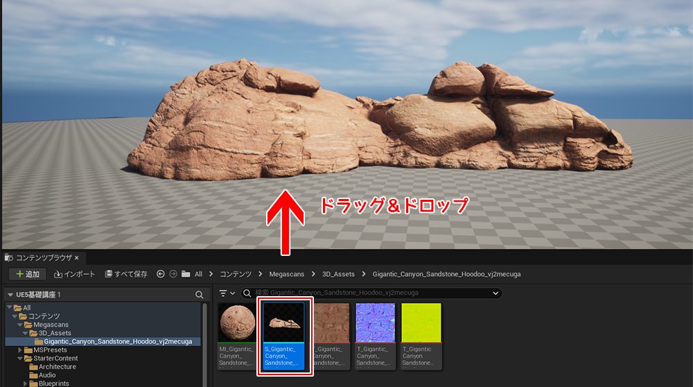Close the コンテンツブラウザ tab
The image size is (693, 387).
(77, 258)
